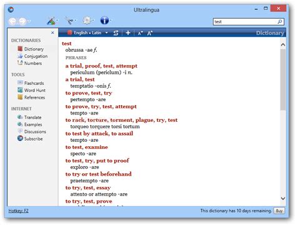Screen dimensions: 296x225
Task: Click the headword 'test'
Action: 67,44
